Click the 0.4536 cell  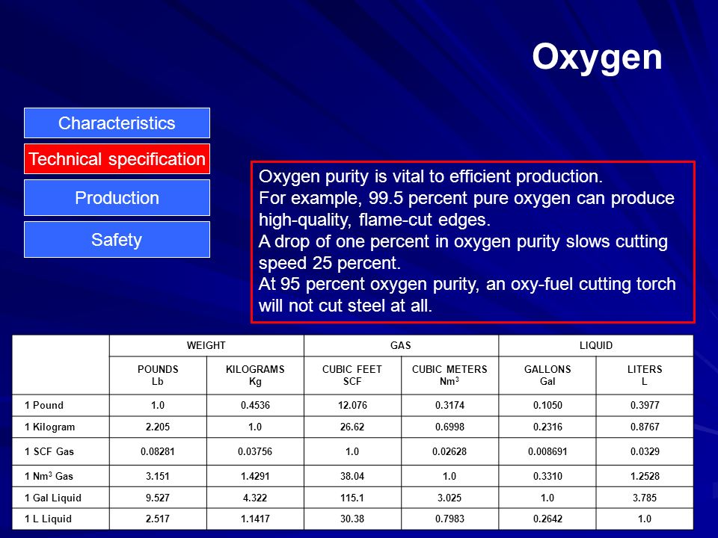tap(255, 405)
